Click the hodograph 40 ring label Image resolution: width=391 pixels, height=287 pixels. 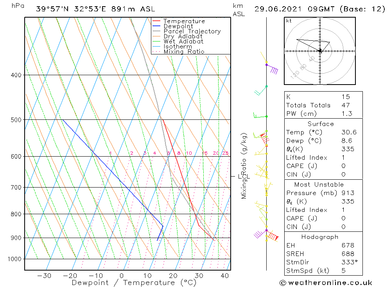(x=312, y=59)
